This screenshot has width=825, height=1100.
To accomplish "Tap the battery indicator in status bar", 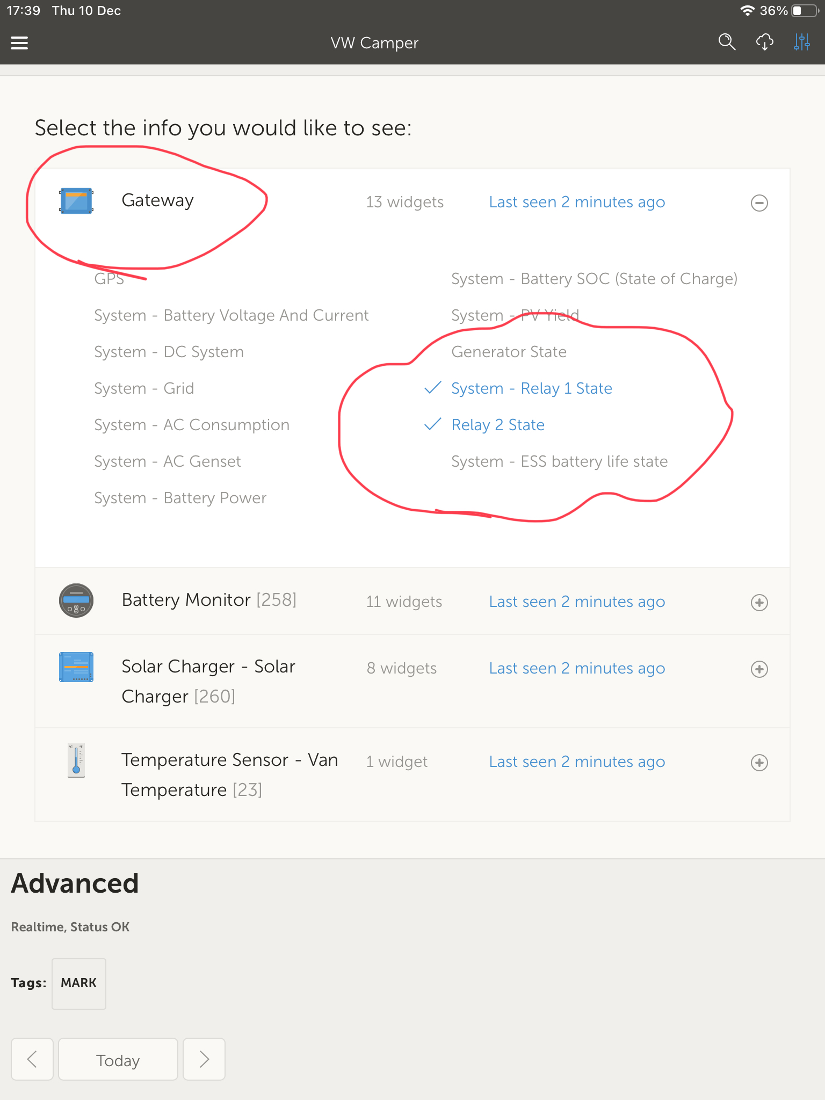I will click(805, 11).
